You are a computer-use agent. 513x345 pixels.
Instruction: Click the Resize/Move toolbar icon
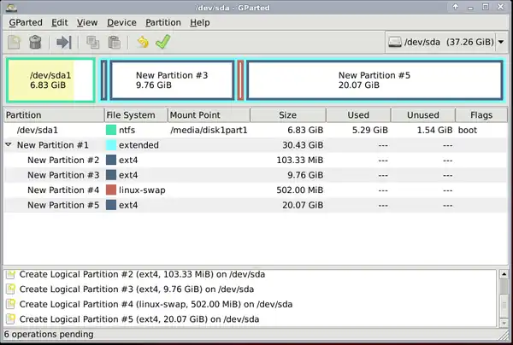(x=63, y=41)
